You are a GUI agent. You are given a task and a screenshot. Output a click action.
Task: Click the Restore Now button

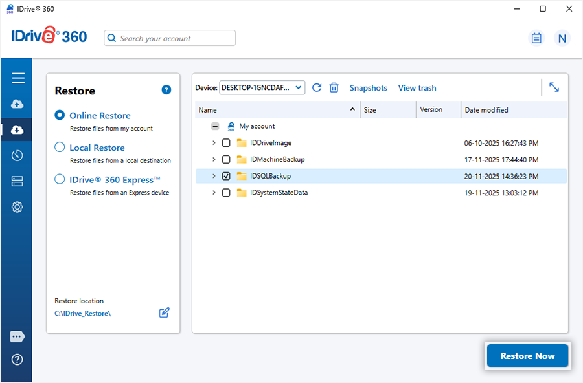527,356
